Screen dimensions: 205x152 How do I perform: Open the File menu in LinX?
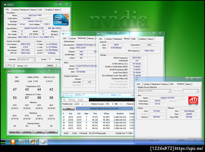tap(64, 100)
